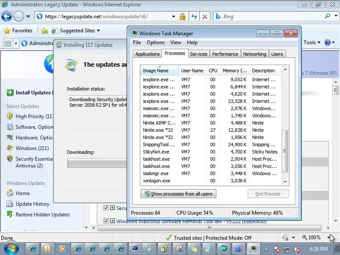340x255 pixels.
Task: Uncheck the Secu... update checkbox
Action: (106, 208)
